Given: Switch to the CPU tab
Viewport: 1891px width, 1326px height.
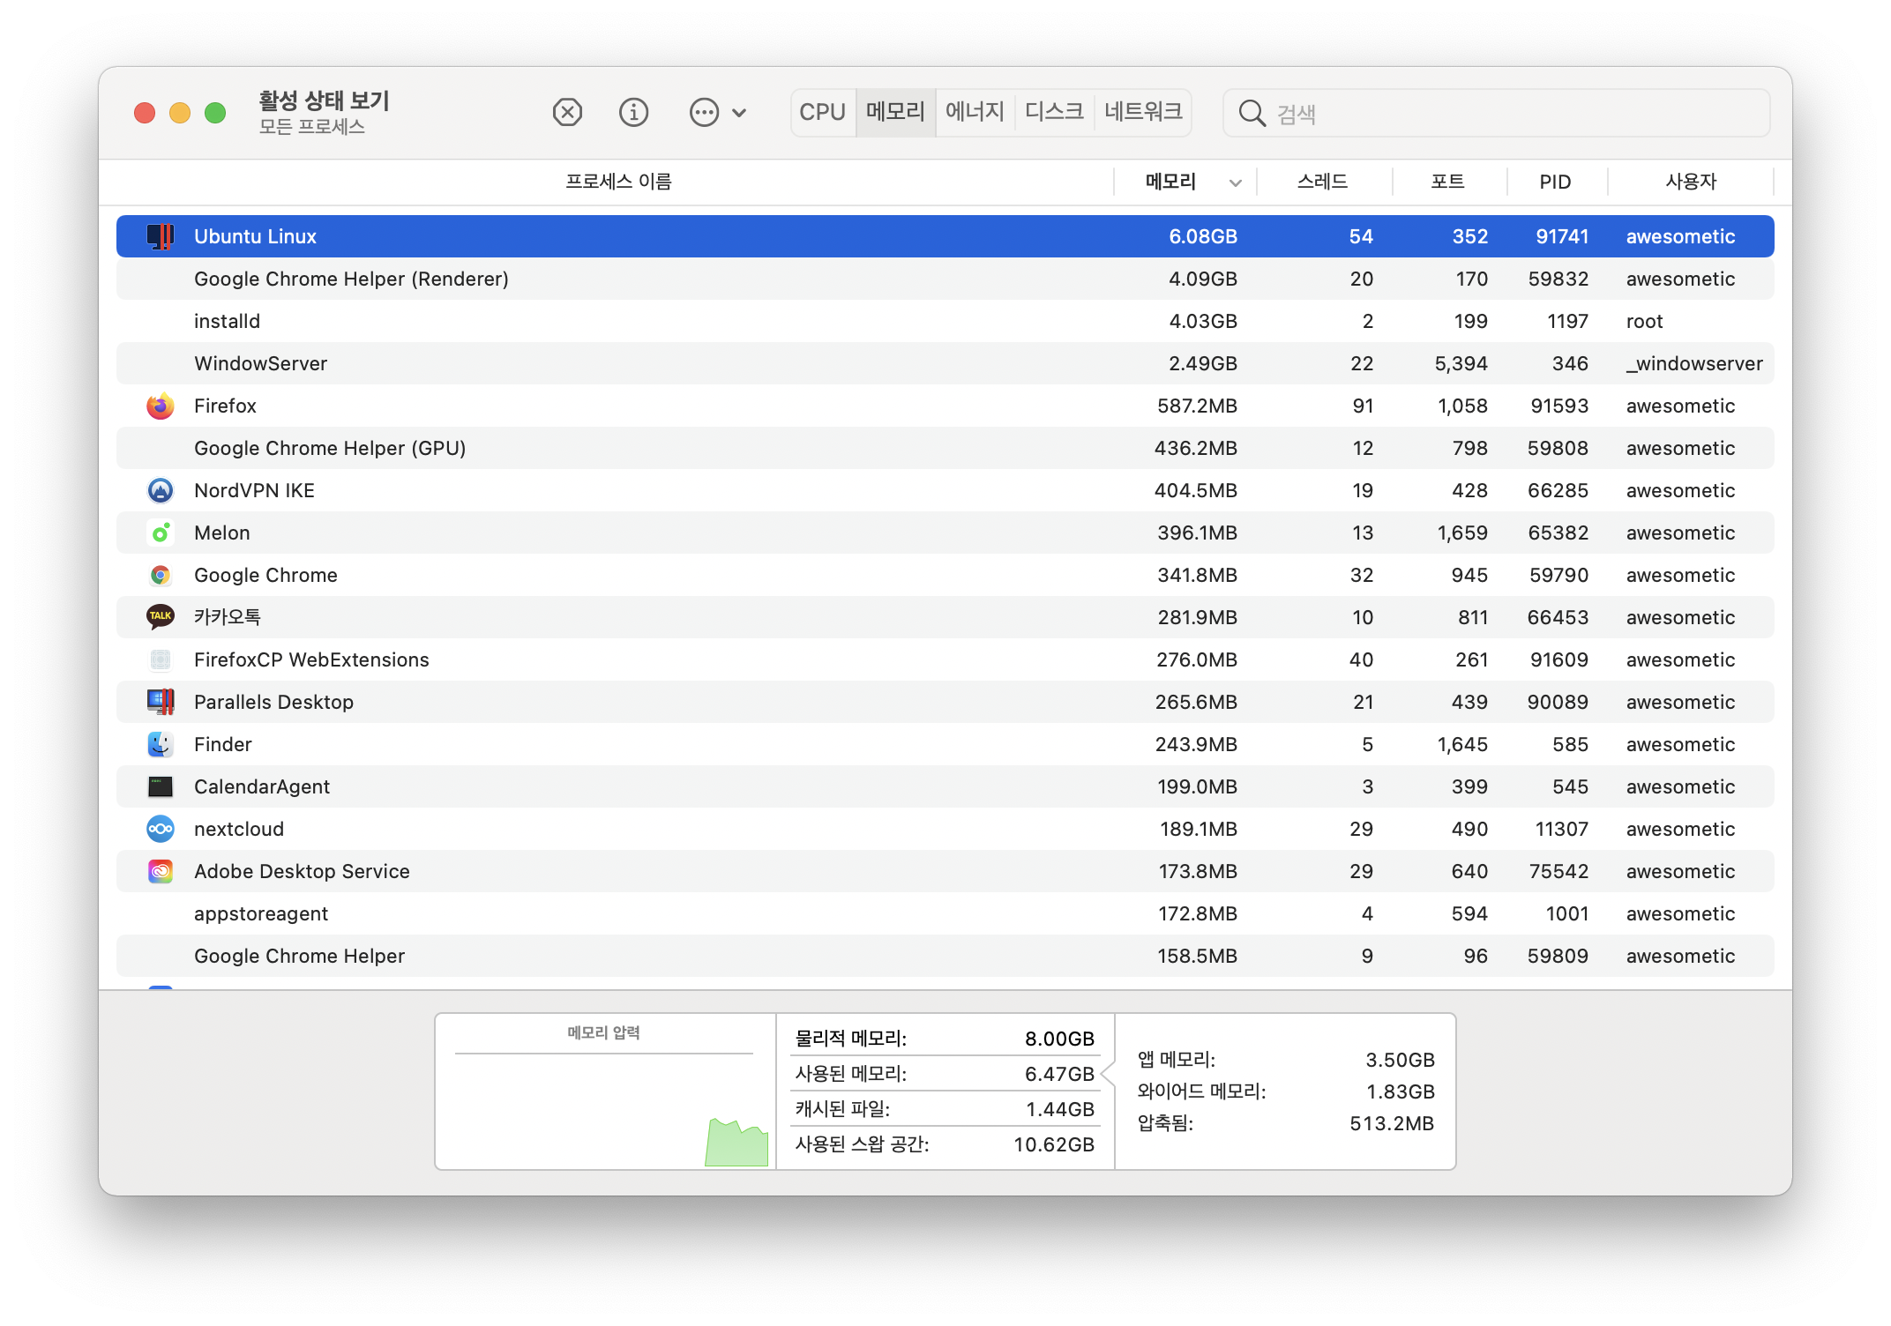Looking at the screenshot, I should click(822, 112).
